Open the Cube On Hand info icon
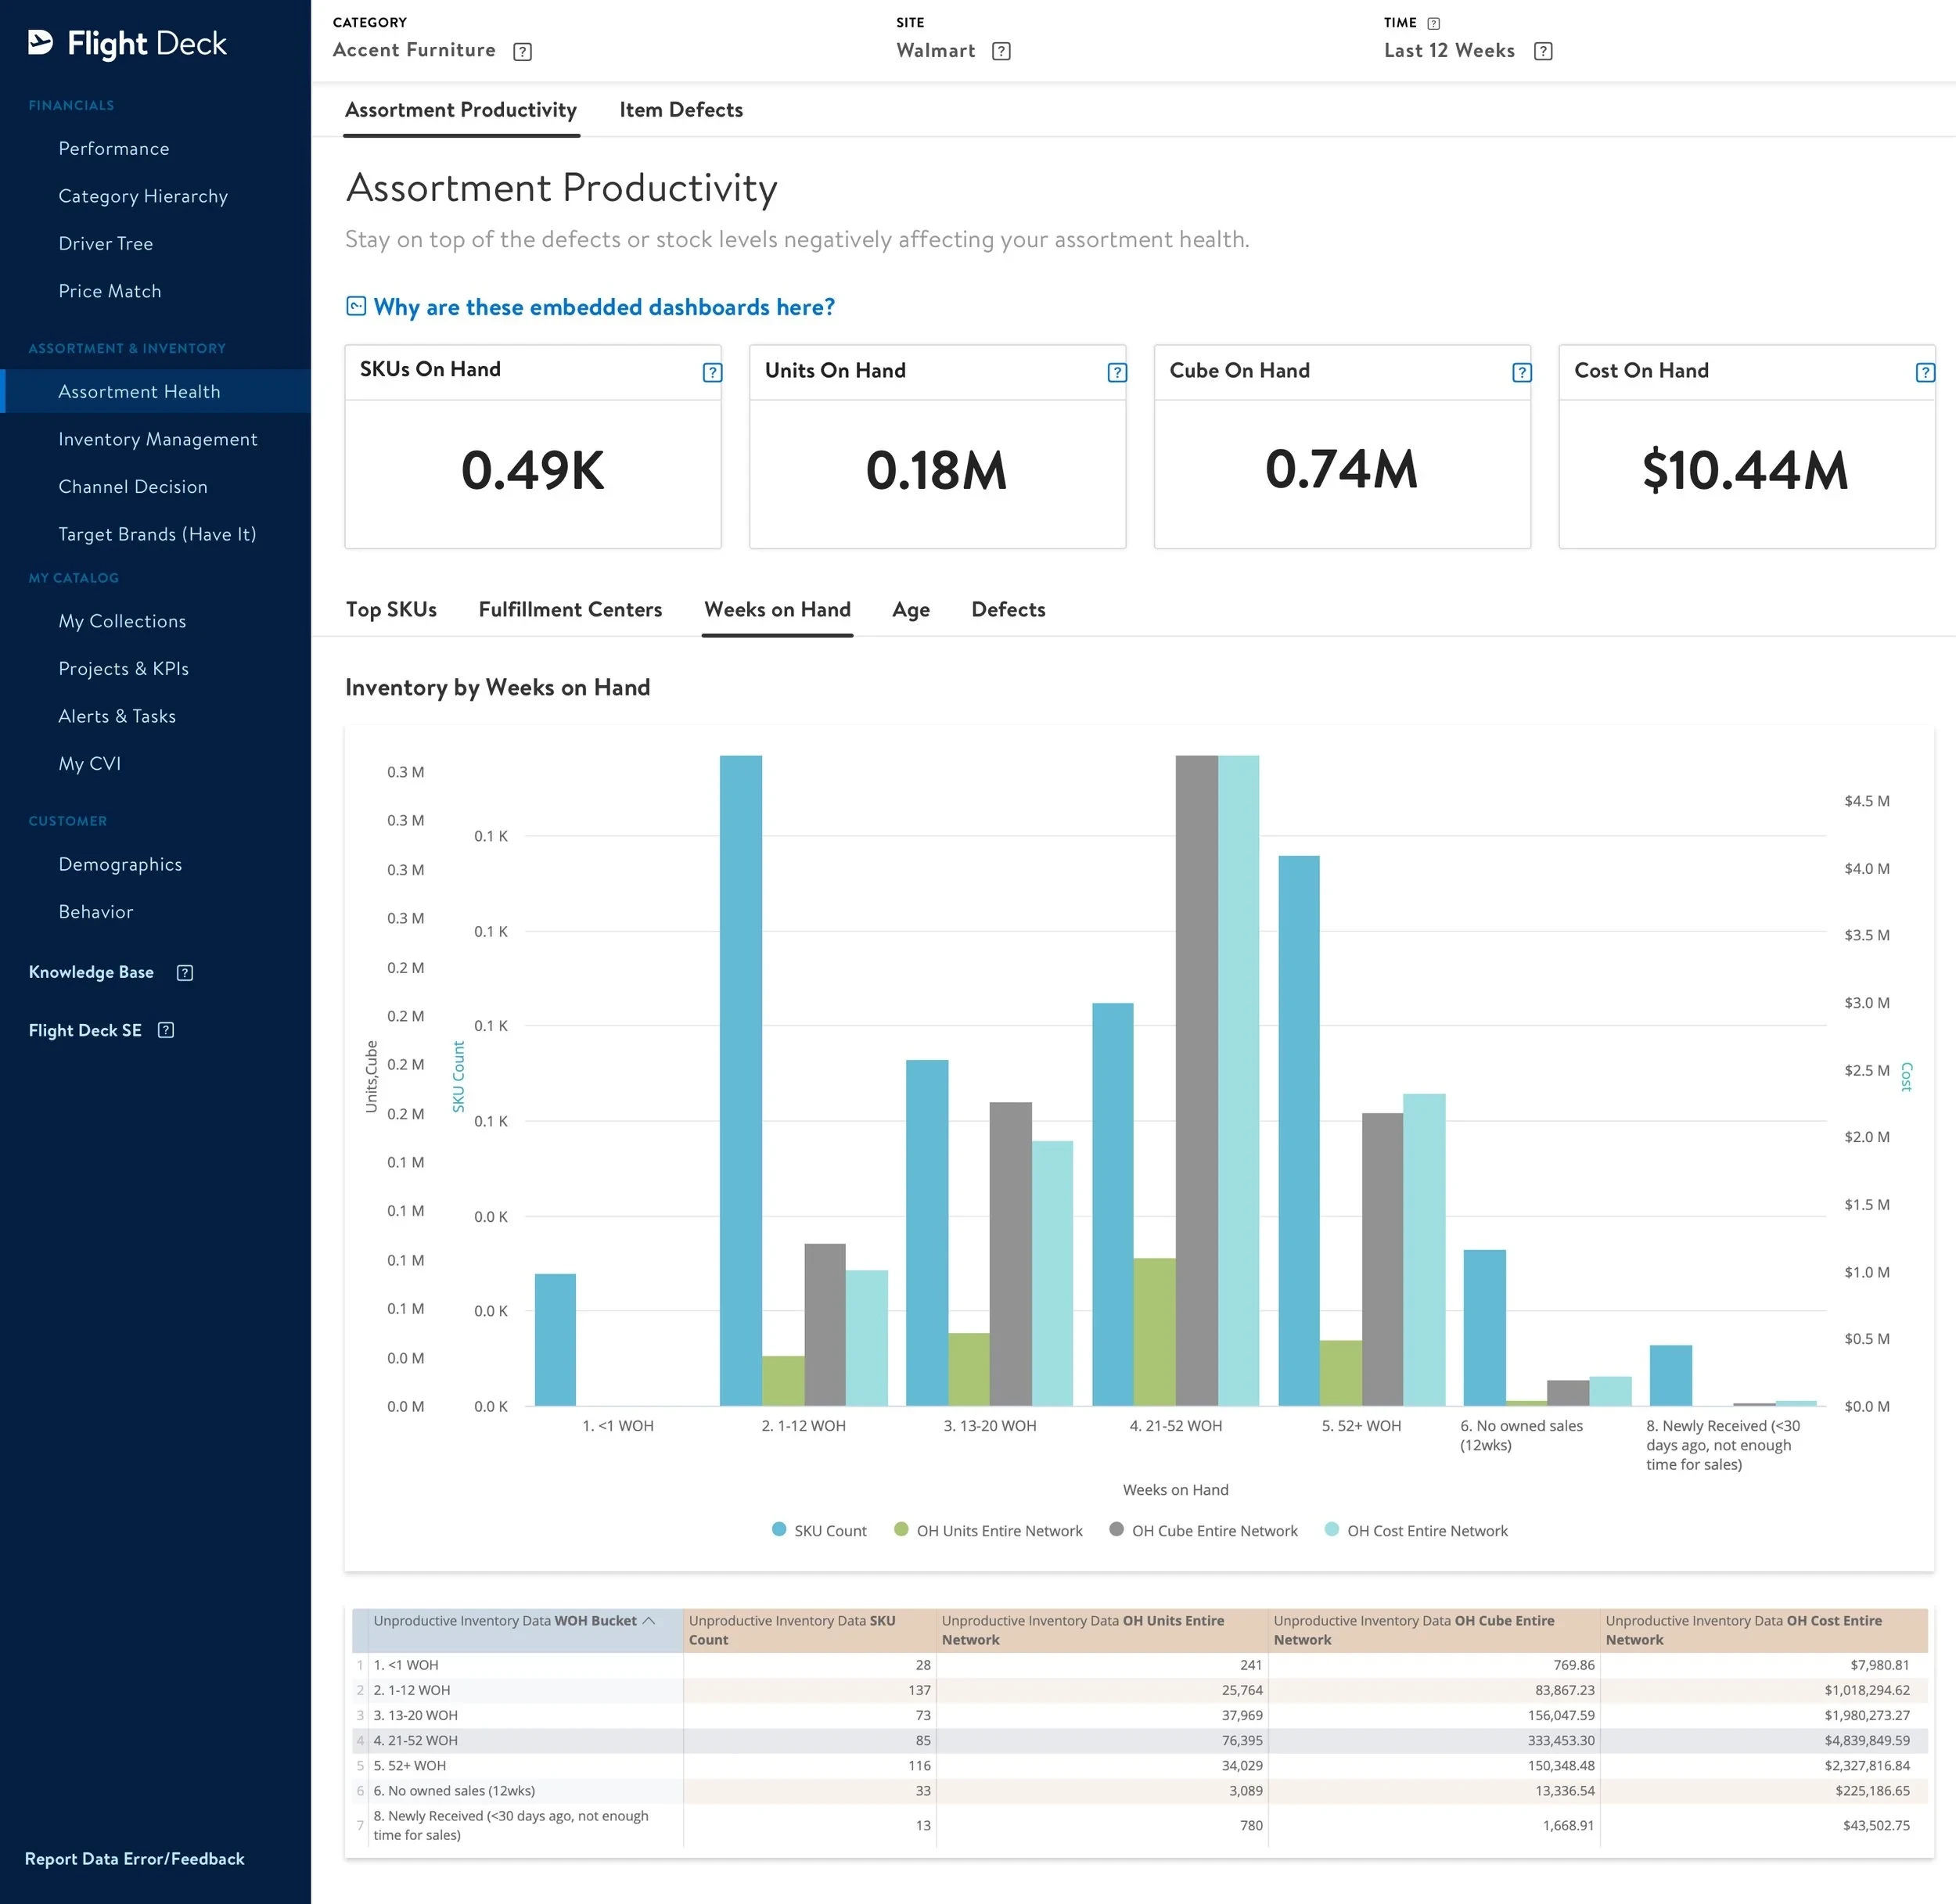This screenshot has height=1904, width=1956. click(x=1522, y=372)
